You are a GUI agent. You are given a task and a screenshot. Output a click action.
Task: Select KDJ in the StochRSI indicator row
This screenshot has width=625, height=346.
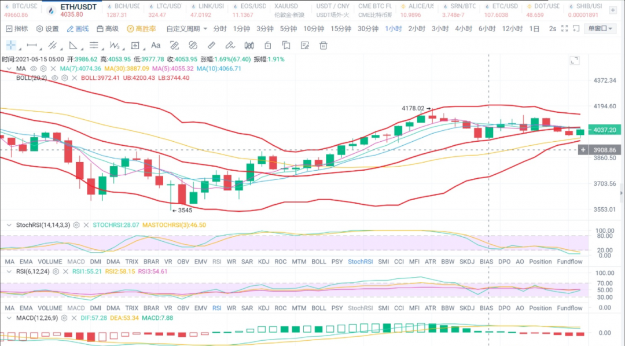(263, 262)
